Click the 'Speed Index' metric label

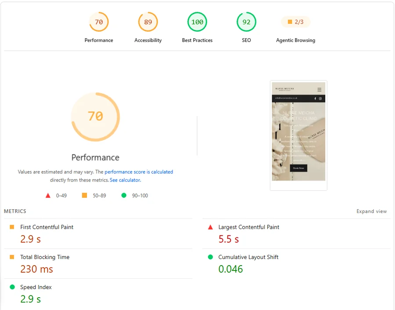36,287
